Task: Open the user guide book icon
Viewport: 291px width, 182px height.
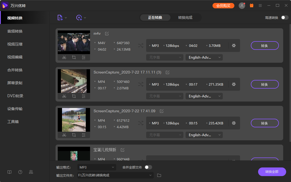Action: coord(9,172)
